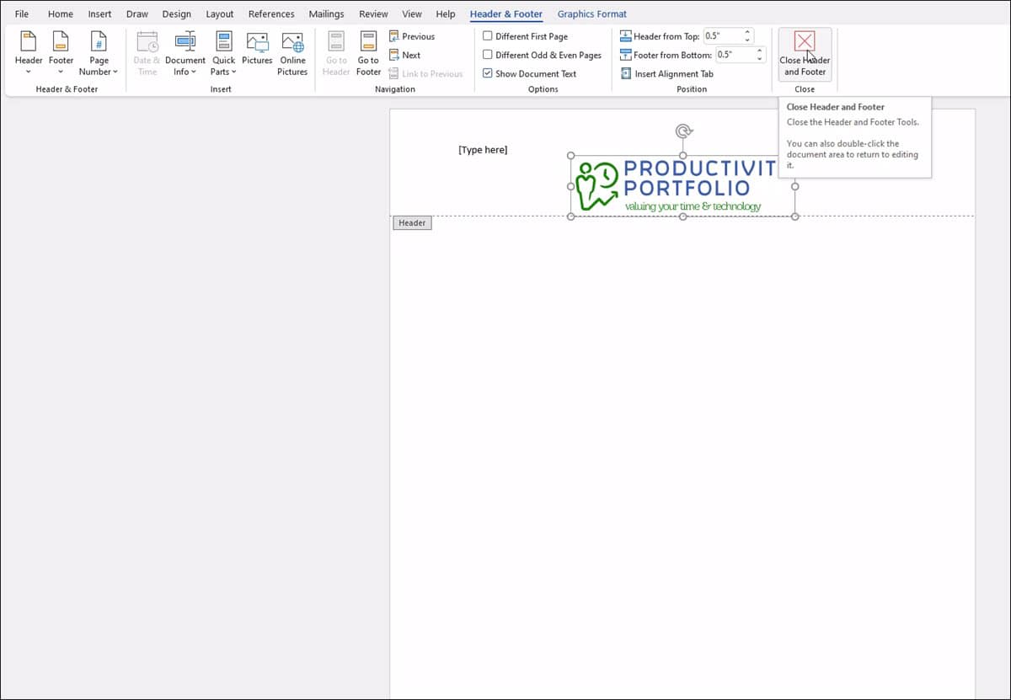Switch to the Graphics Format tab

tap(591, 13)
